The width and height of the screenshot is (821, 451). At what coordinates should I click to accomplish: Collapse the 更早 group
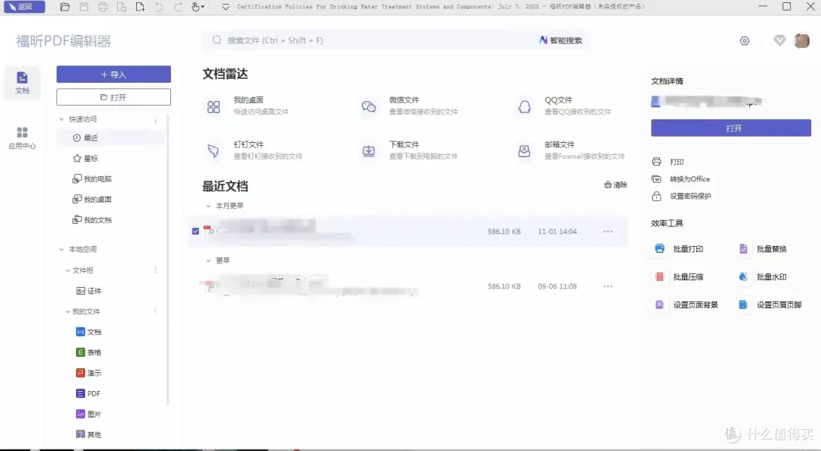208,260
